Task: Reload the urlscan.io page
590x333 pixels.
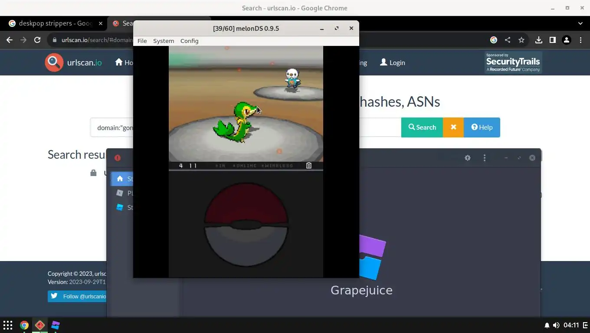Action: 37,40
